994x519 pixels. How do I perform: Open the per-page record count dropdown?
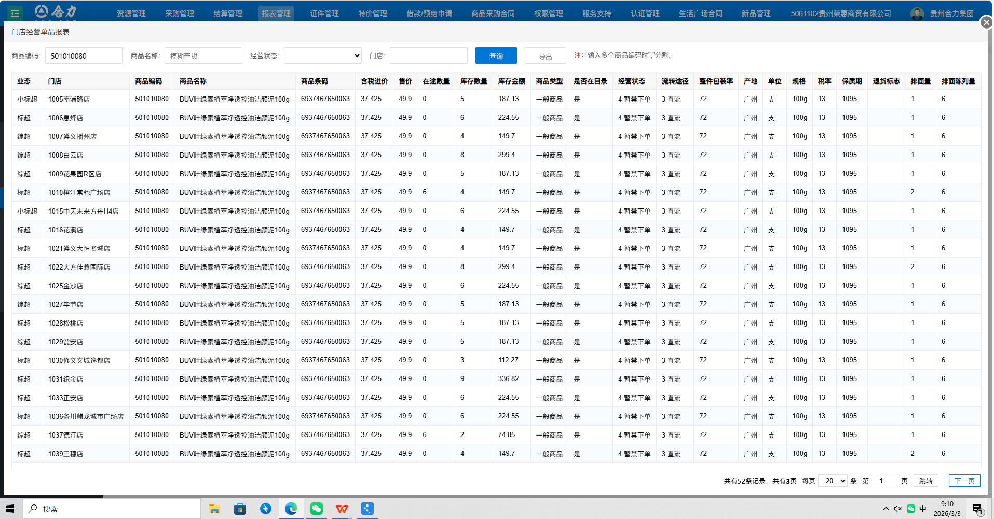pyautogui.click(x=833, y=481)
